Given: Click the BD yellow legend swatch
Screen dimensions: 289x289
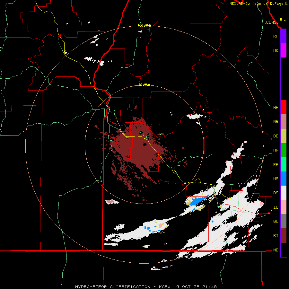Looking at the screenshot, I should click(x=284, y=136).
